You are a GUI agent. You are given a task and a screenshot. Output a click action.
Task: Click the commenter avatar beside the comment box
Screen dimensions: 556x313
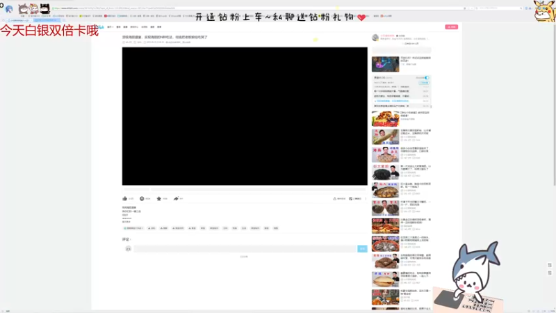129,249
